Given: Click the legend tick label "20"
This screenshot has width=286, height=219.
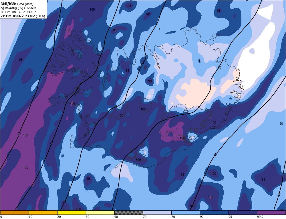Looking at the screenshot, I should click(59, 217).
